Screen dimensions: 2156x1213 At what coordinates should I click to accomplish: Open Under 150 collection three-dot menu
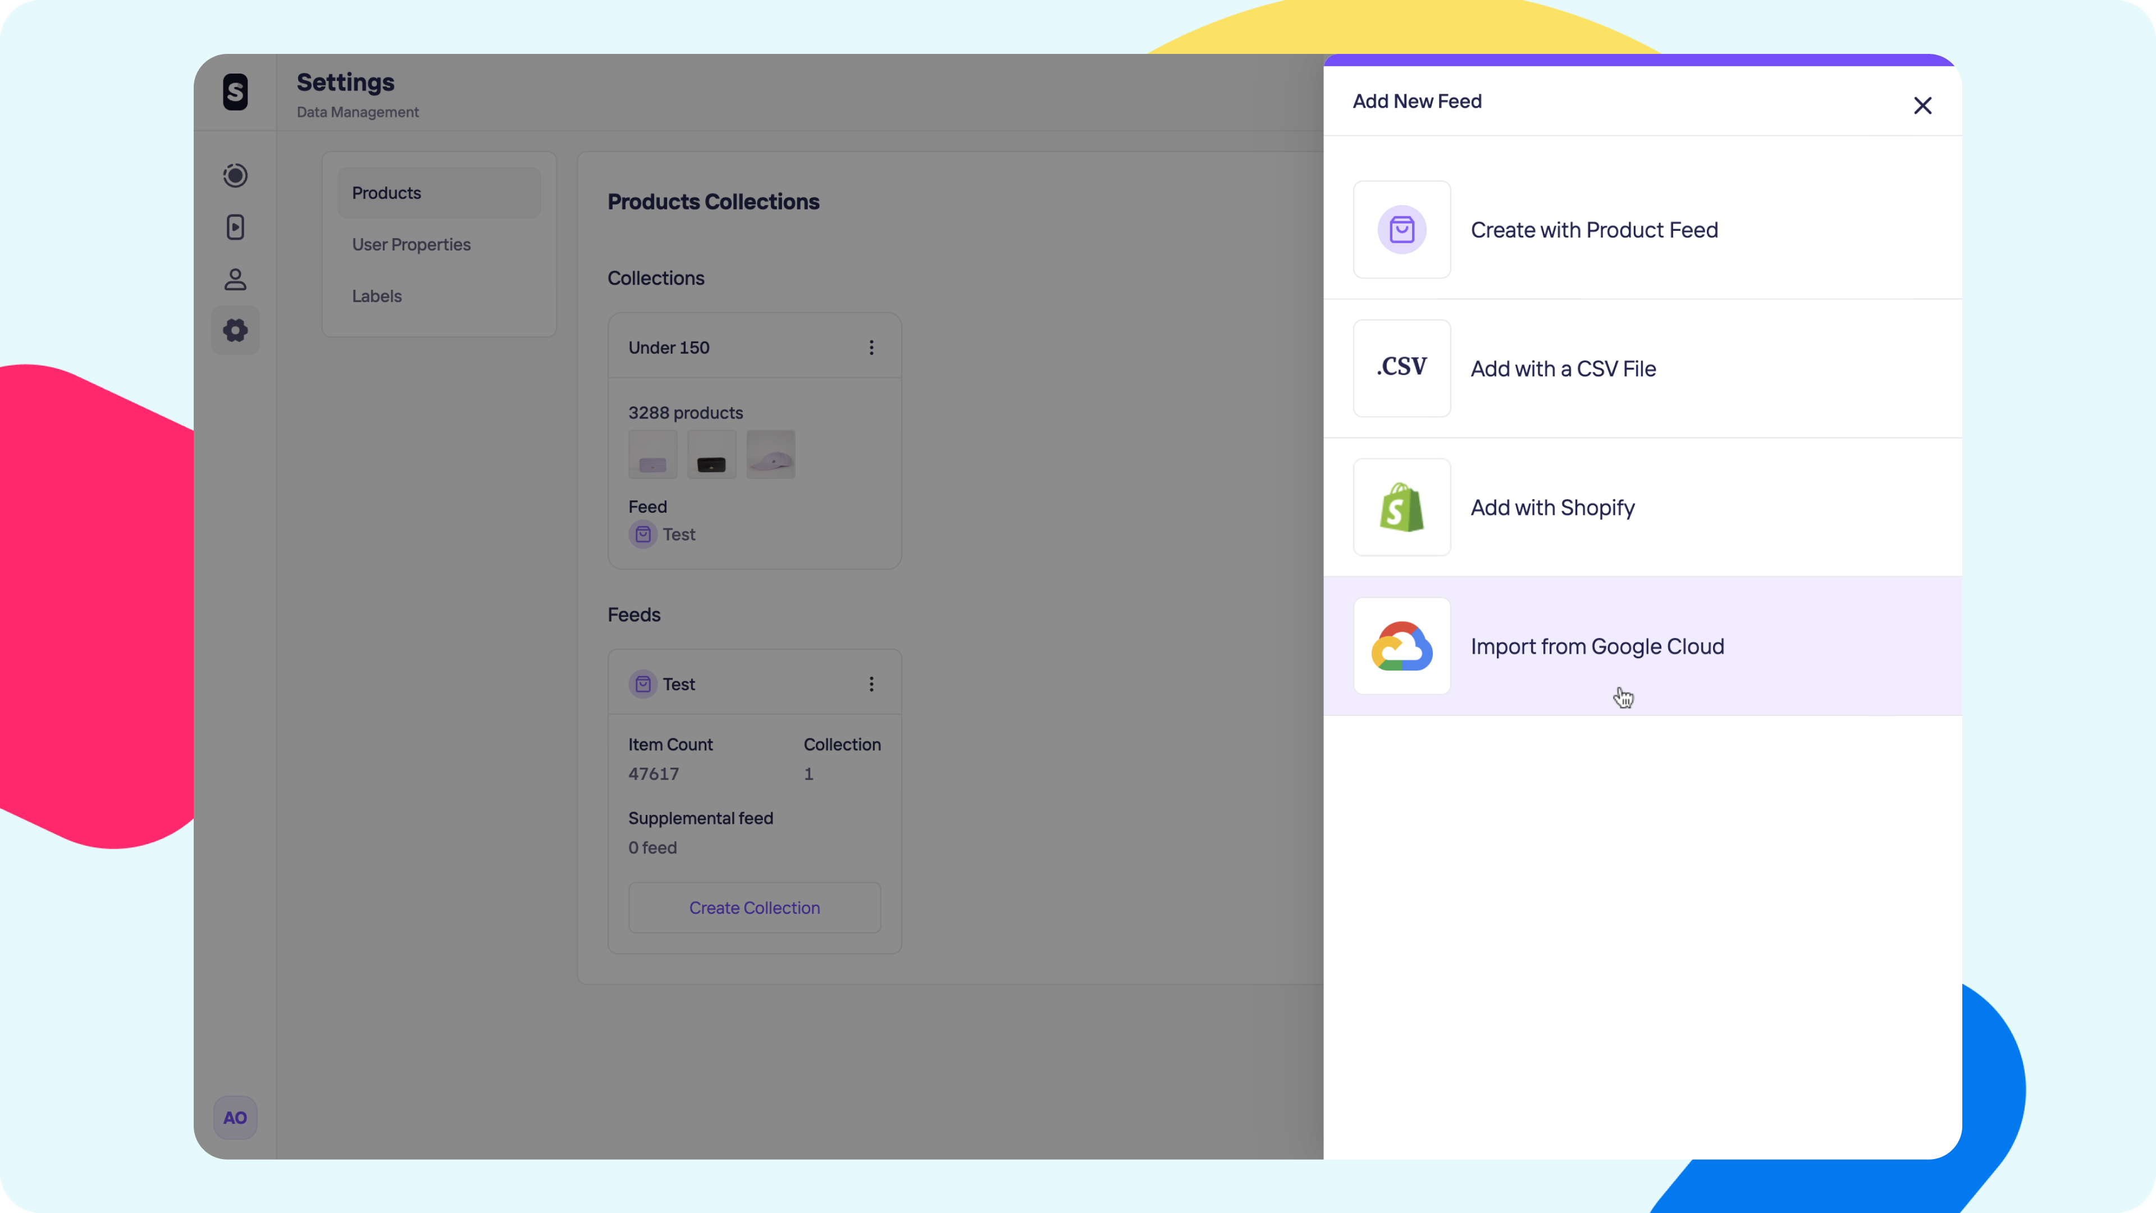[871, 348]
